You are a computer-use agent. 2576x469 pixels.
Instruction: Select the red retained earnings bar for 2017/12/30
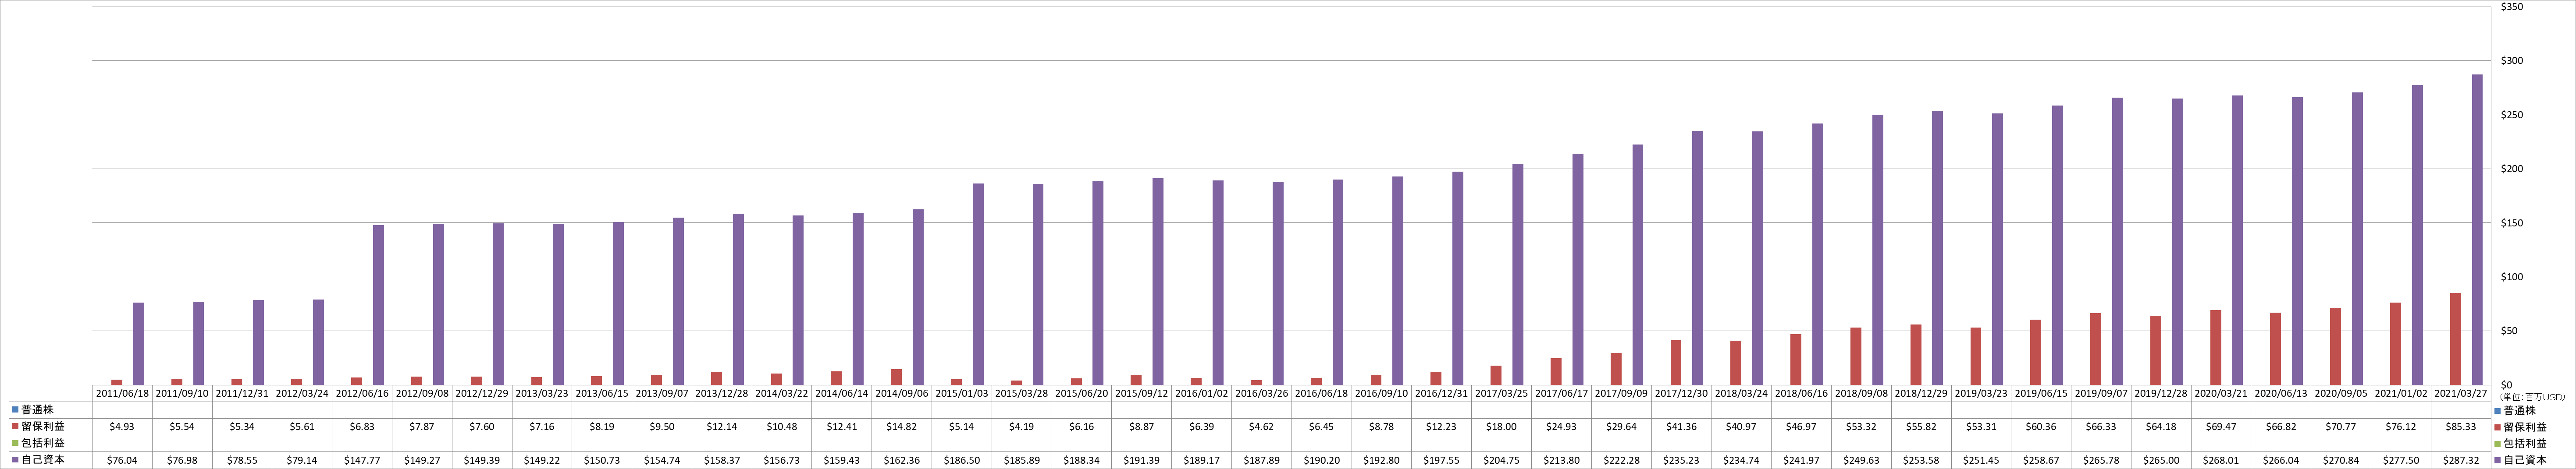click(1676, 363)
